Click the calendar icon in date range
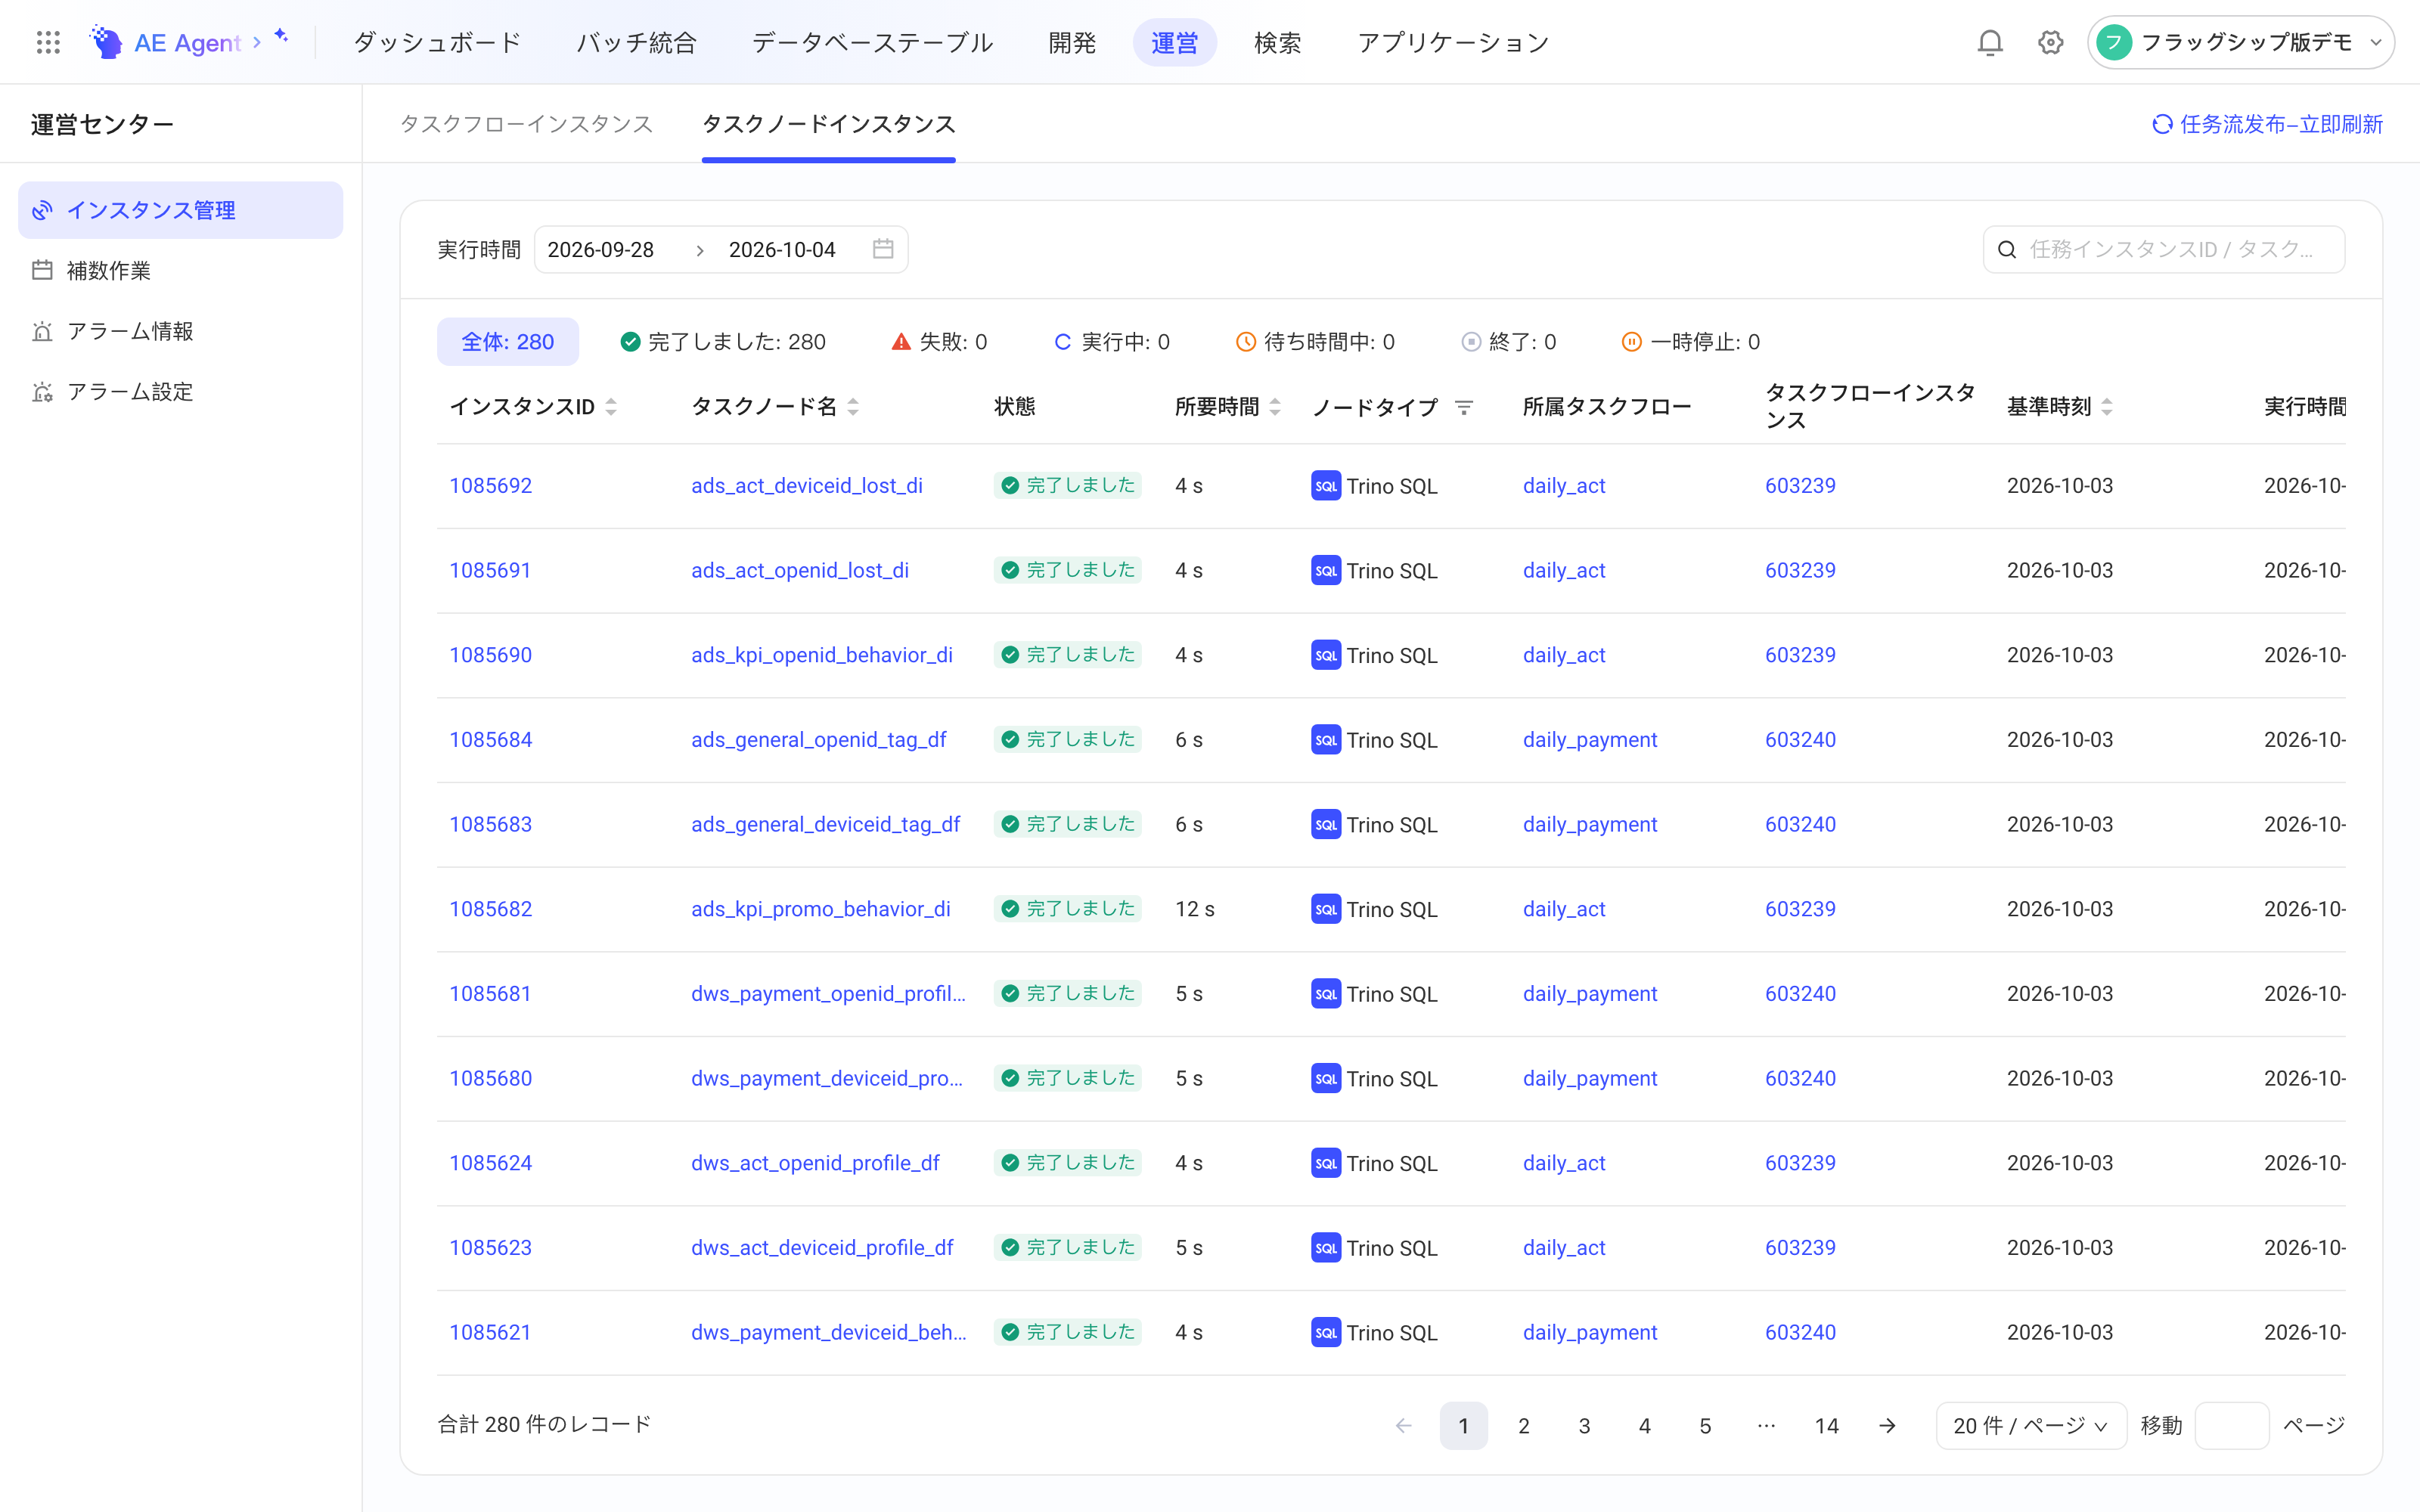 pos(883,249)
